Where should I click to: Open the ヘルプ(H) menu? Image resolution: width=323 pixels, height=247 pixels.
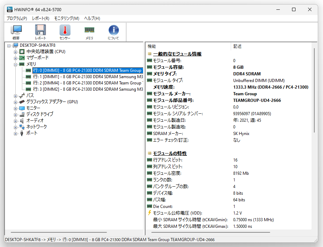tap(92, 18)
